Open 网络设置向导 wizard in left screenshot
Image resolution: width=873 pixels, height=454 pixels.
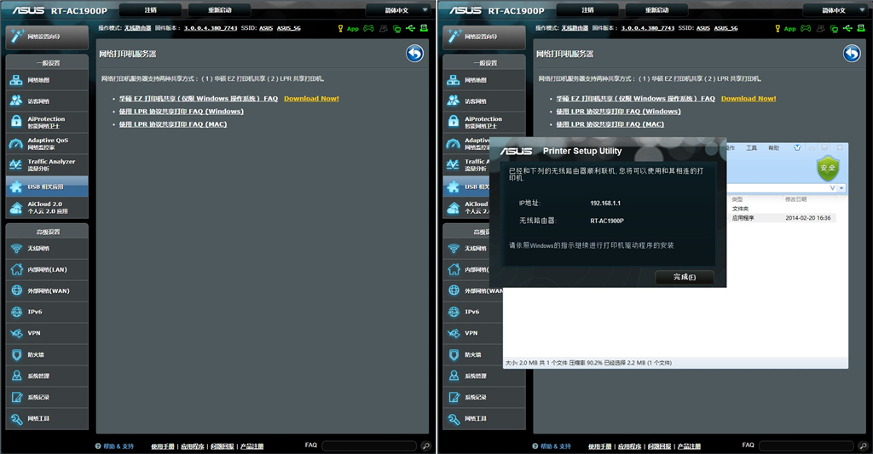pos(47,37)
